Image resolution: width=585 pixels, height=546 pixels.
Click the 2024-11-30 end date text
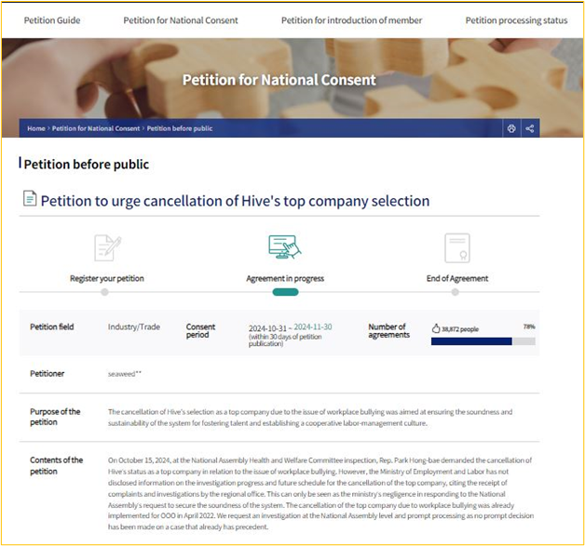(x=313, y=327)
